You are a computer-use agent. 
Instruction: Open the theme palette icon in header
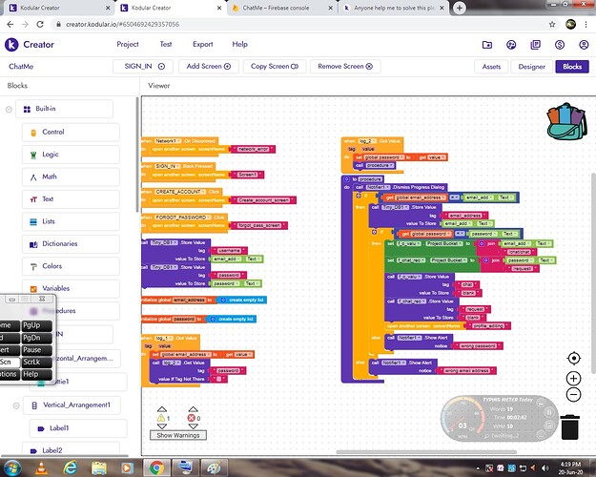tap(511, 45)
